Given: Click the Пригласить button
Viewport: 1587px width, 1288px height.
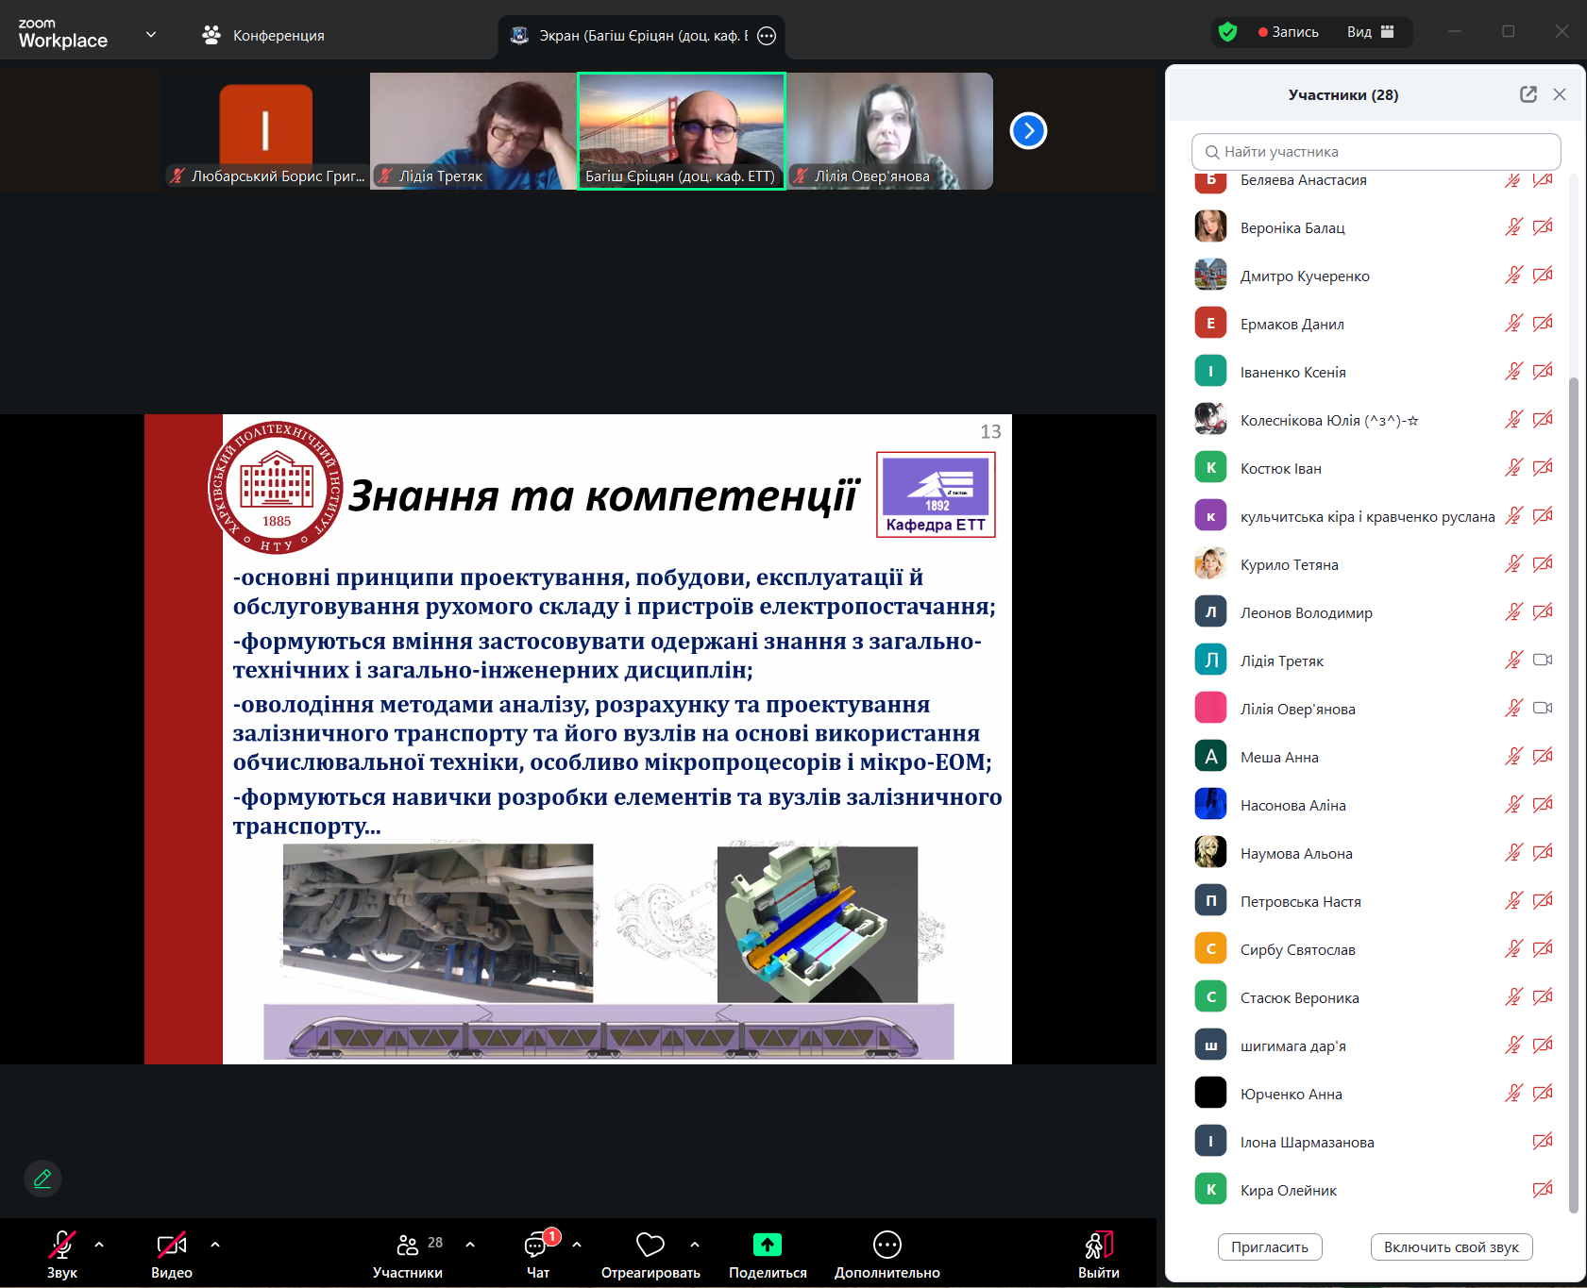Looking at the screenshot, I should point(1269,1247).
